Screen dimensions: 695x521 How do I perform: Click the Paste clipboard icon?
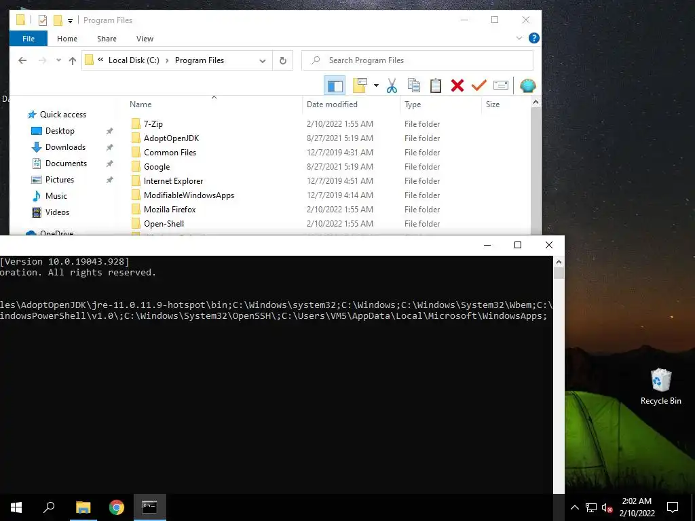point(436,85)
